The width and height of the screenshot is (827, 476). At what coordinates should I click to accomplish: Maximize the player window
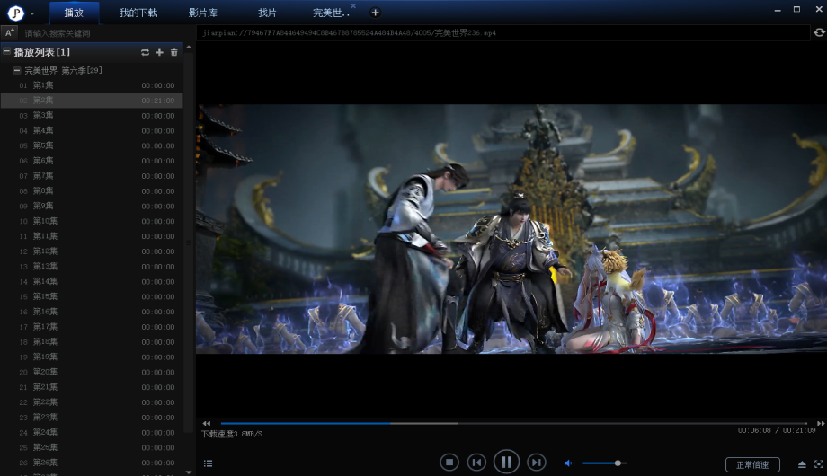797,10
